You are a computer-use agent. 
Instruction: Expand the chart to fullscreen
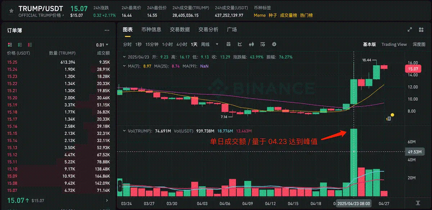coord(410,30)
